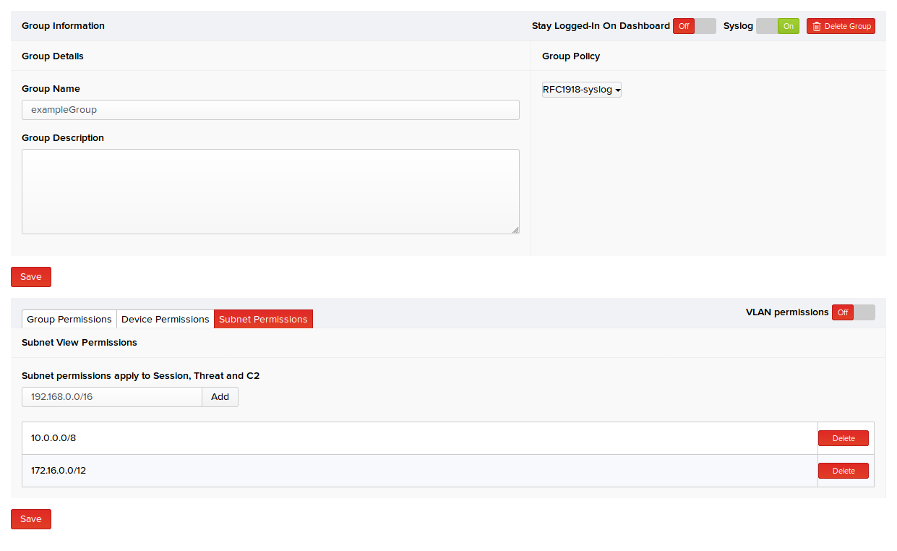Click into the Group Description textarea

click(x=270, y=192)
